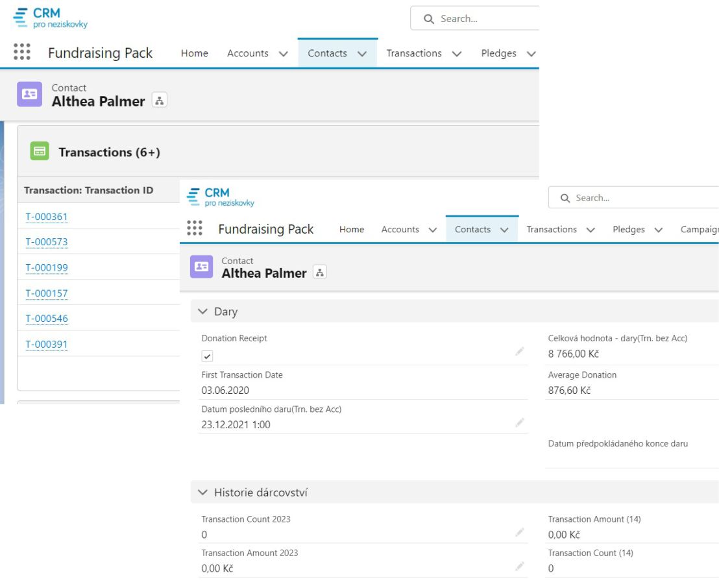Open the app launcher in the foreground window
This screenshot has height=584, width=719.
(x=194, y=229)
